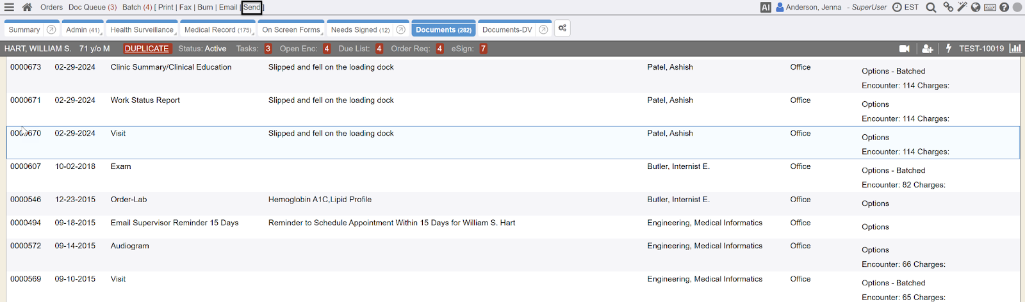Viewport: 1025px width, 302px height.
Task: Expand Options for Work Status Report
Action: click(875, 104)
